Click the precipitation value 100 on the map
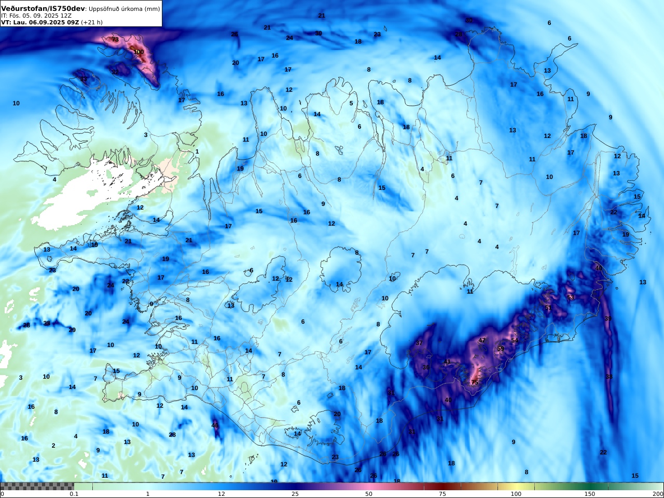 (139, 52)
